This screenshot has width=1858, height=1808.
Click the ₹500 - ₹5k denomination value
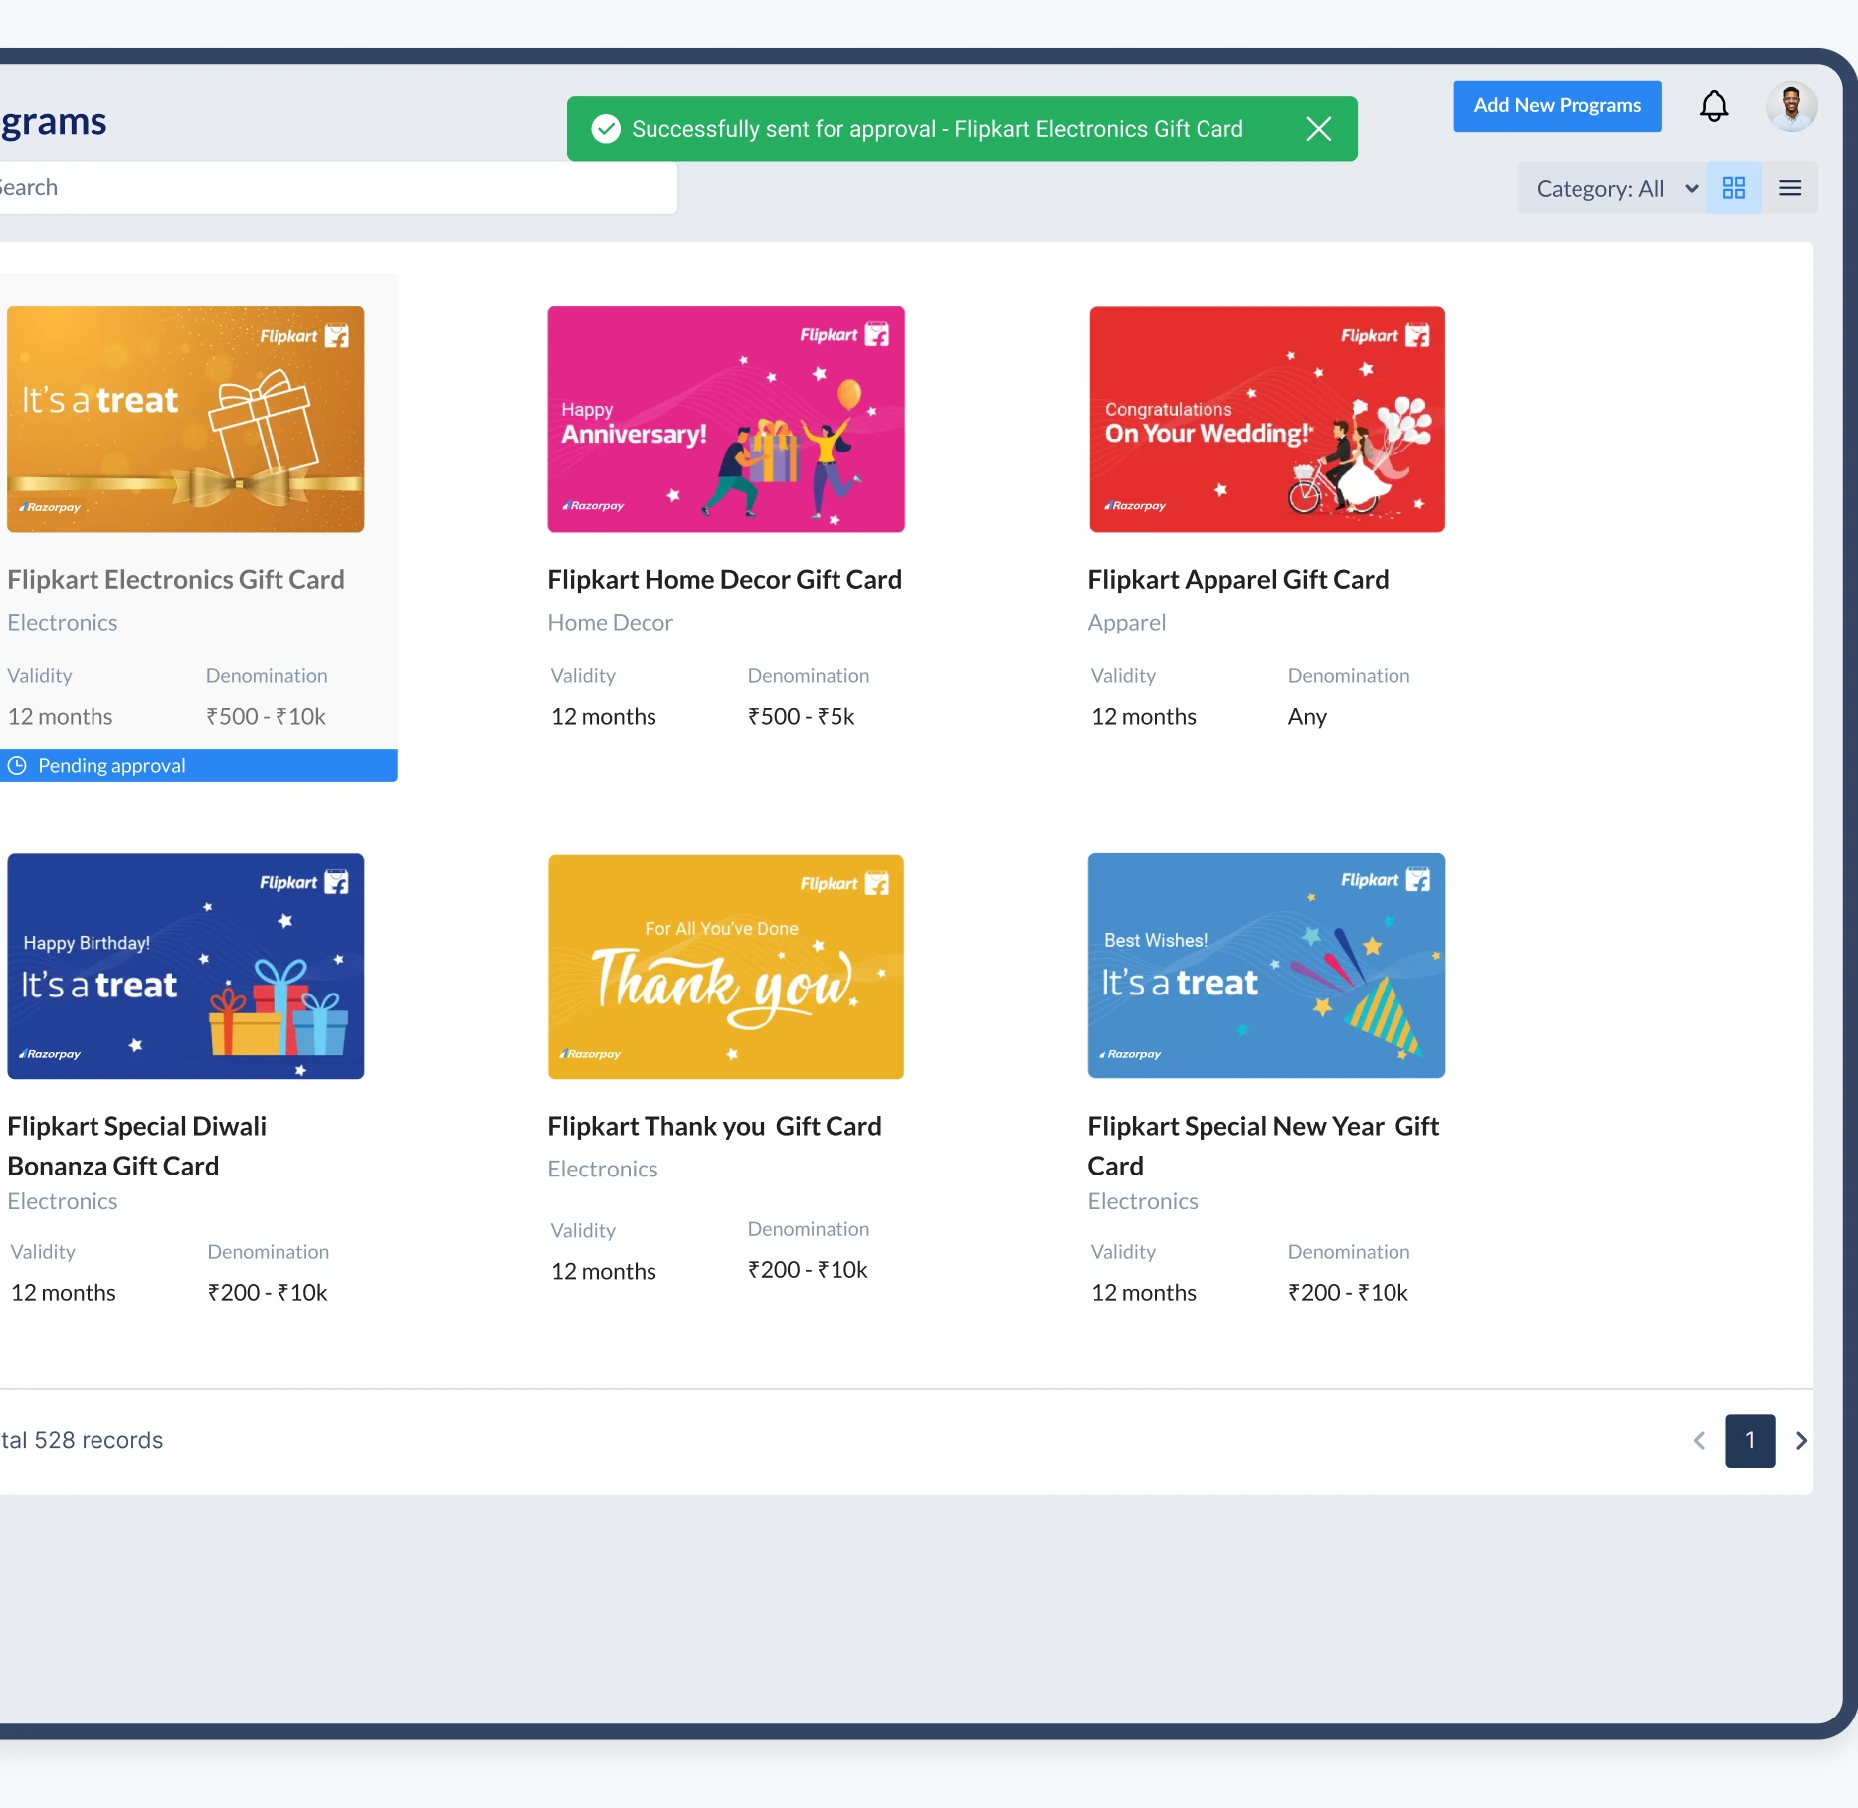[x=801, y=716]
